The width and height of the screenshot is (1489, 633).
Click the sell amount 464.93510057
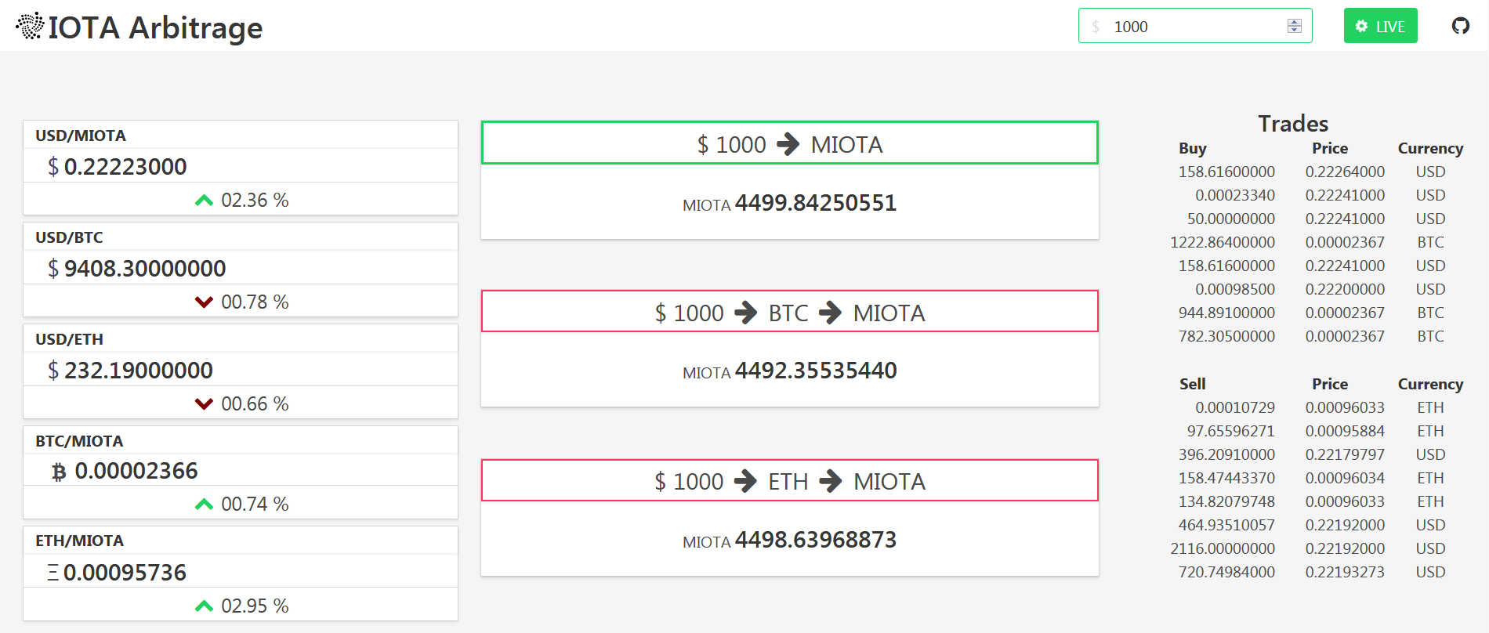coord(1226,525)
